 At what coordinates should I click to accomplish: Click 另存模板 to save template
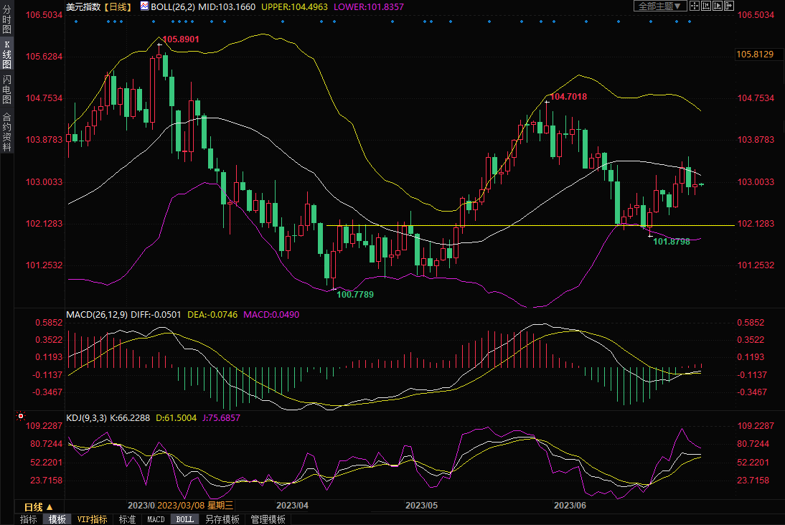tap(222, 519)
